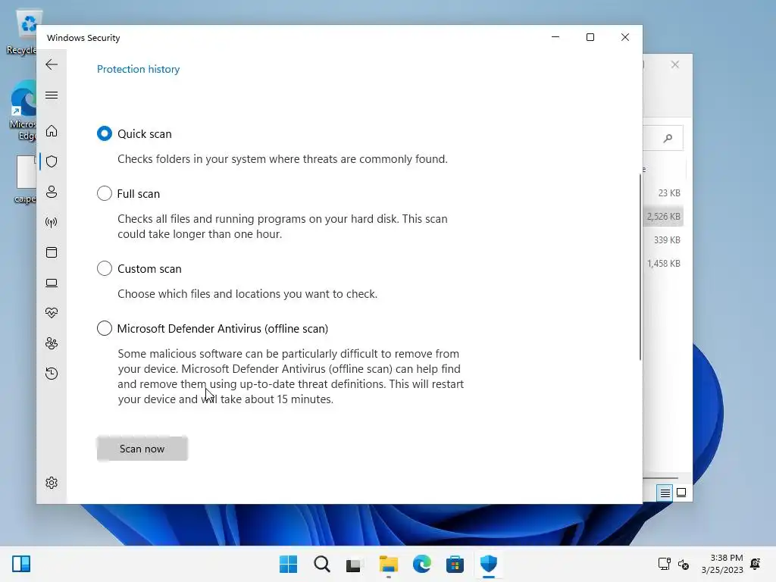The width and height of the screenshot is (776, 582).
Task: Open the Windows Start menu
Action: [289, 564]
